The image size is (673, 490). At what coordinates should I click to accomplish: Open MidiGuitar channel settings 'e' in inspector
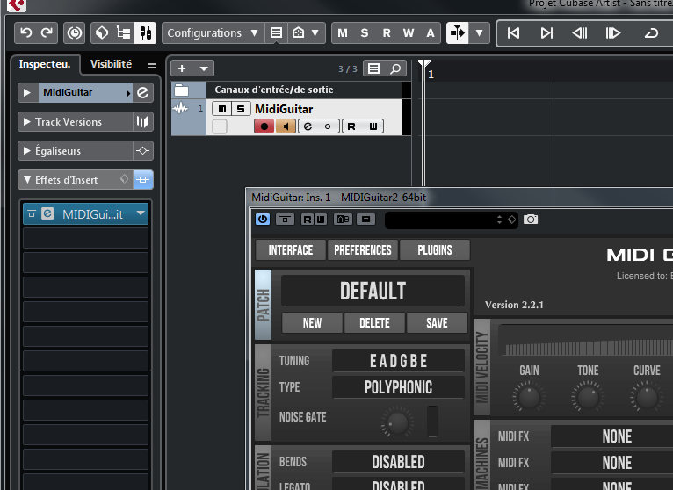[142, 93]
